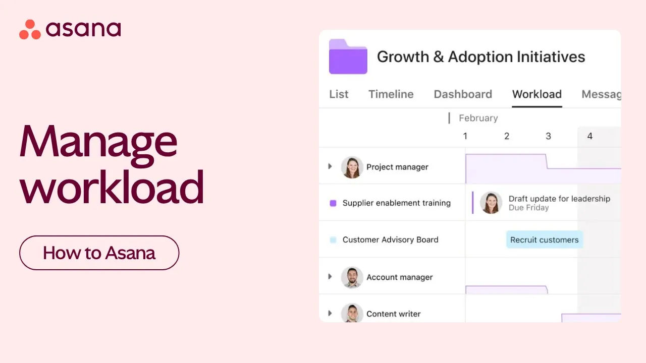Select February 4 in the date header
Image resolution: width=646 pixels, height=363 pixels.
[x=589, y=136]
